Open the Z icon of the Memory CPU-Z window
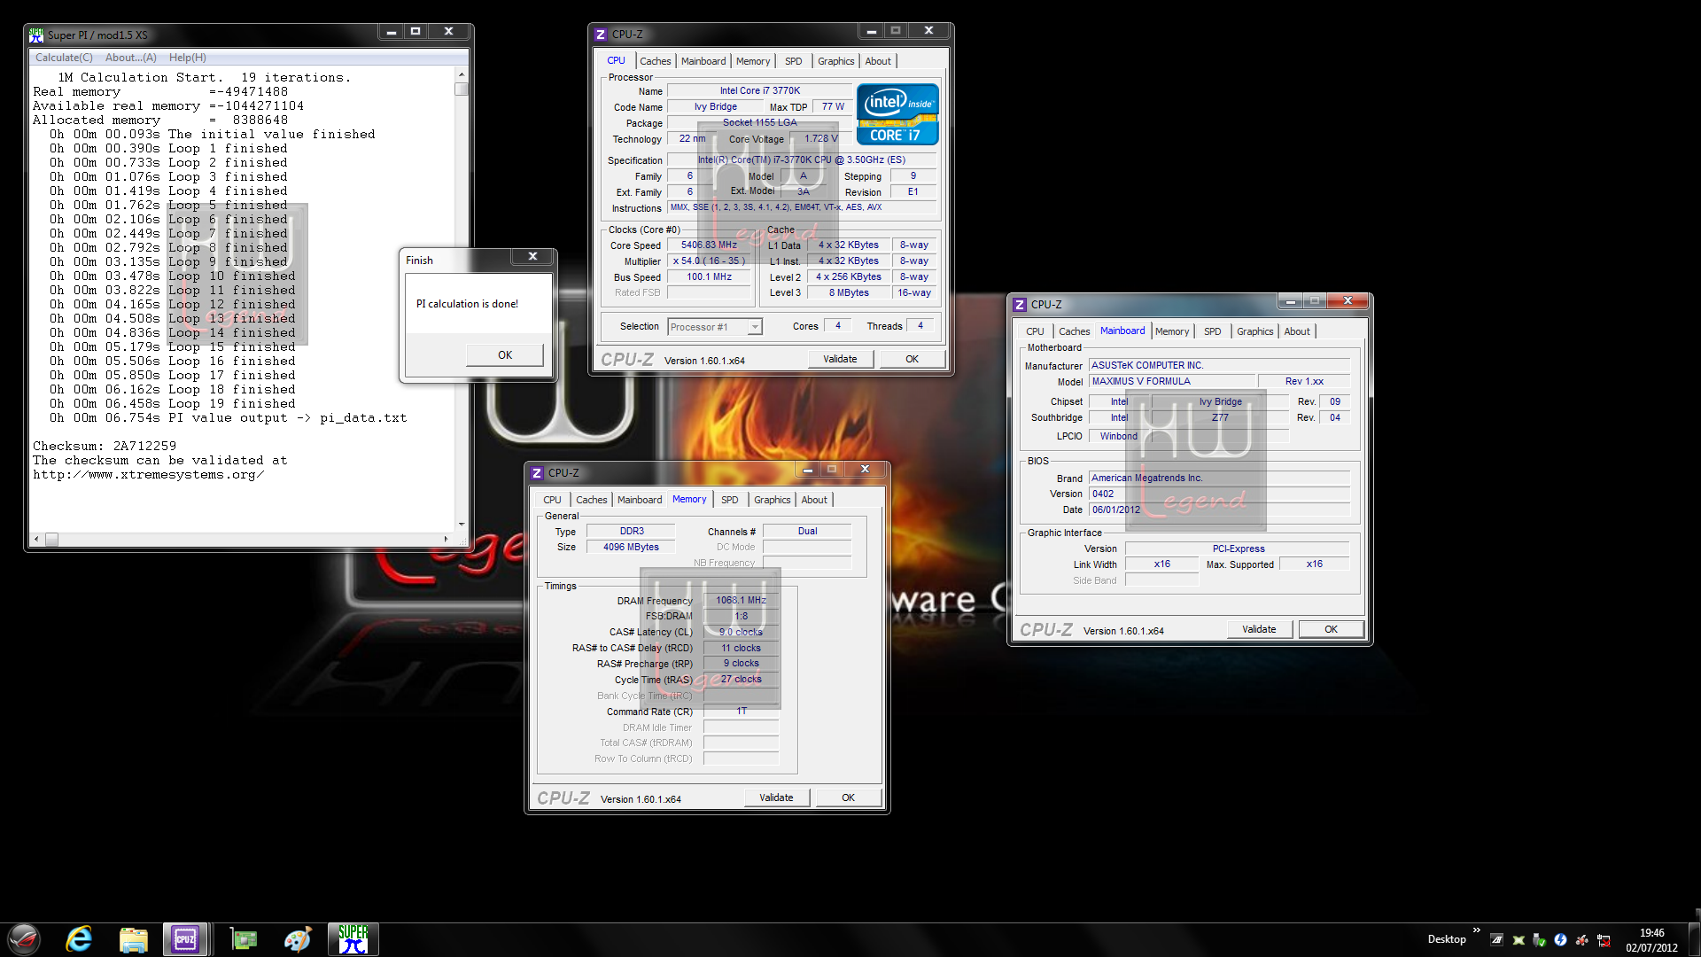 [537, 473]
